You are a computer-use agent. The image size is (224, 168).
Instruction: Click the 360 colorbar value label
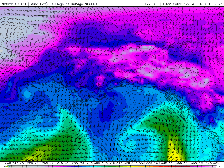pyautogui.click(x=186, y=163)
